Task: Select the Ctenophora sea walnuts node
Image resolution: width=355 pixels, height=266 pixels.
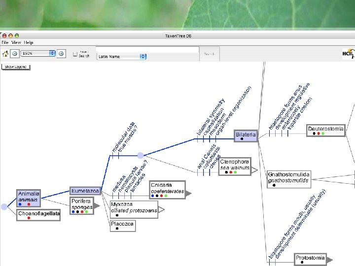Action: pos(235,166)
